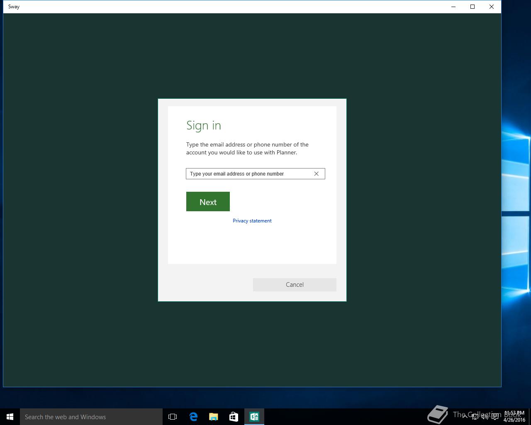Open the Privacy statement link
This screenshot has height=425, width=531.
coord(252,221)
